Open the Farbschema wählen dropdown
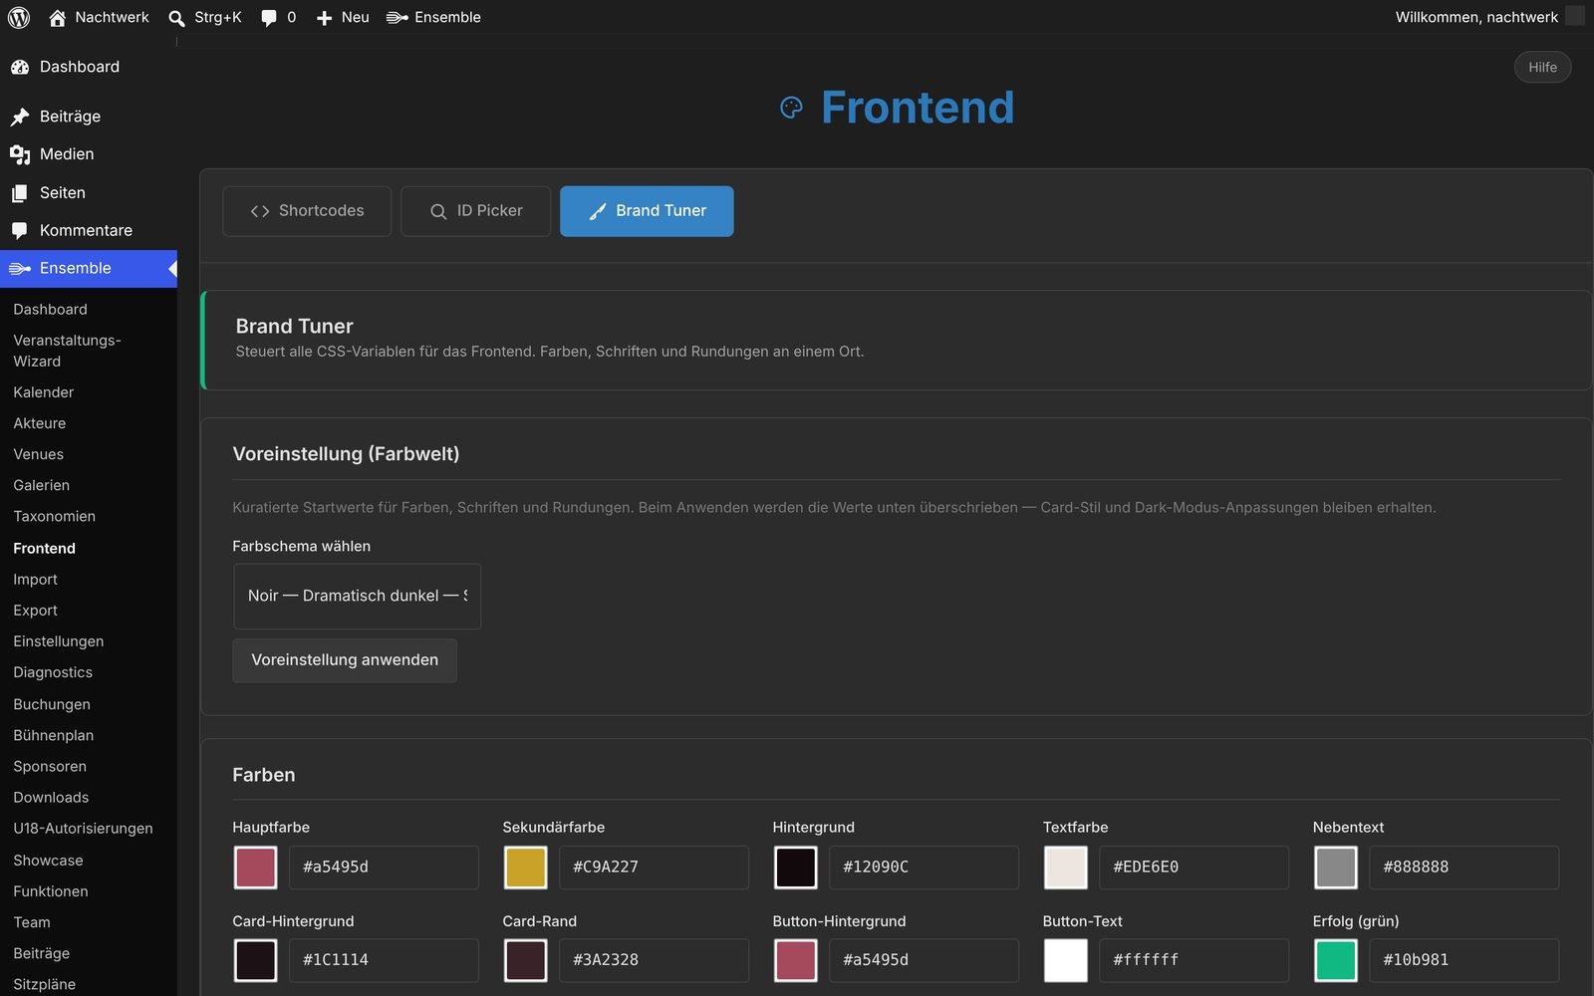The width and height of the screenshot is (1594, 996). pos(357,596)
